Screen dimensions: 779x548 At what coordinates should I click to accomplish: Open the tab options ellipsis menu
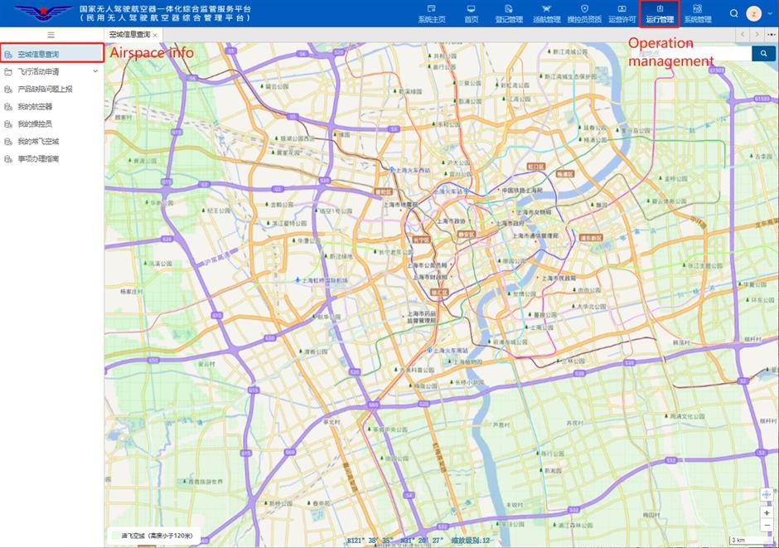[x=772, y=34]
